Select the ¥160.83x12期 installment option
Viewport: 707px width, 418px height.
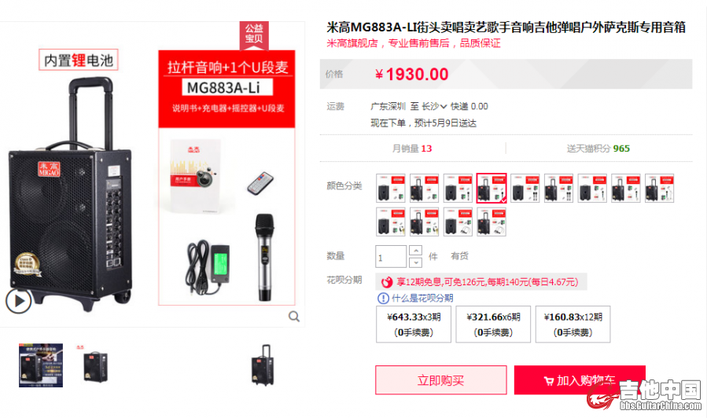pyautogui.click(x=573, y=324)
